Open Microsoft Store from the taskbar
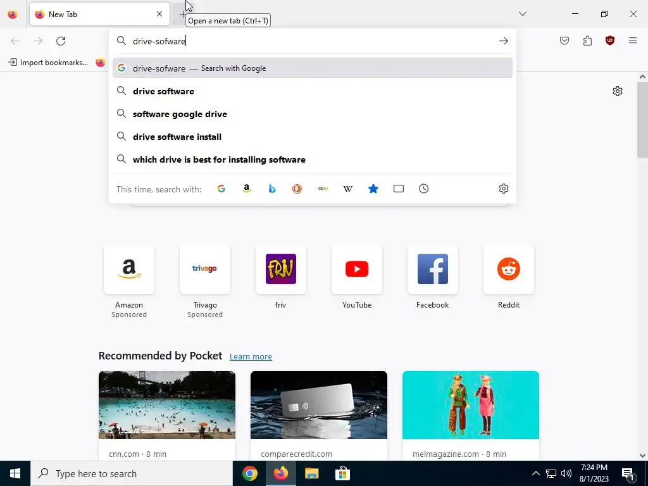This screenshot has width=648, height=486. [x=342, y=473]
